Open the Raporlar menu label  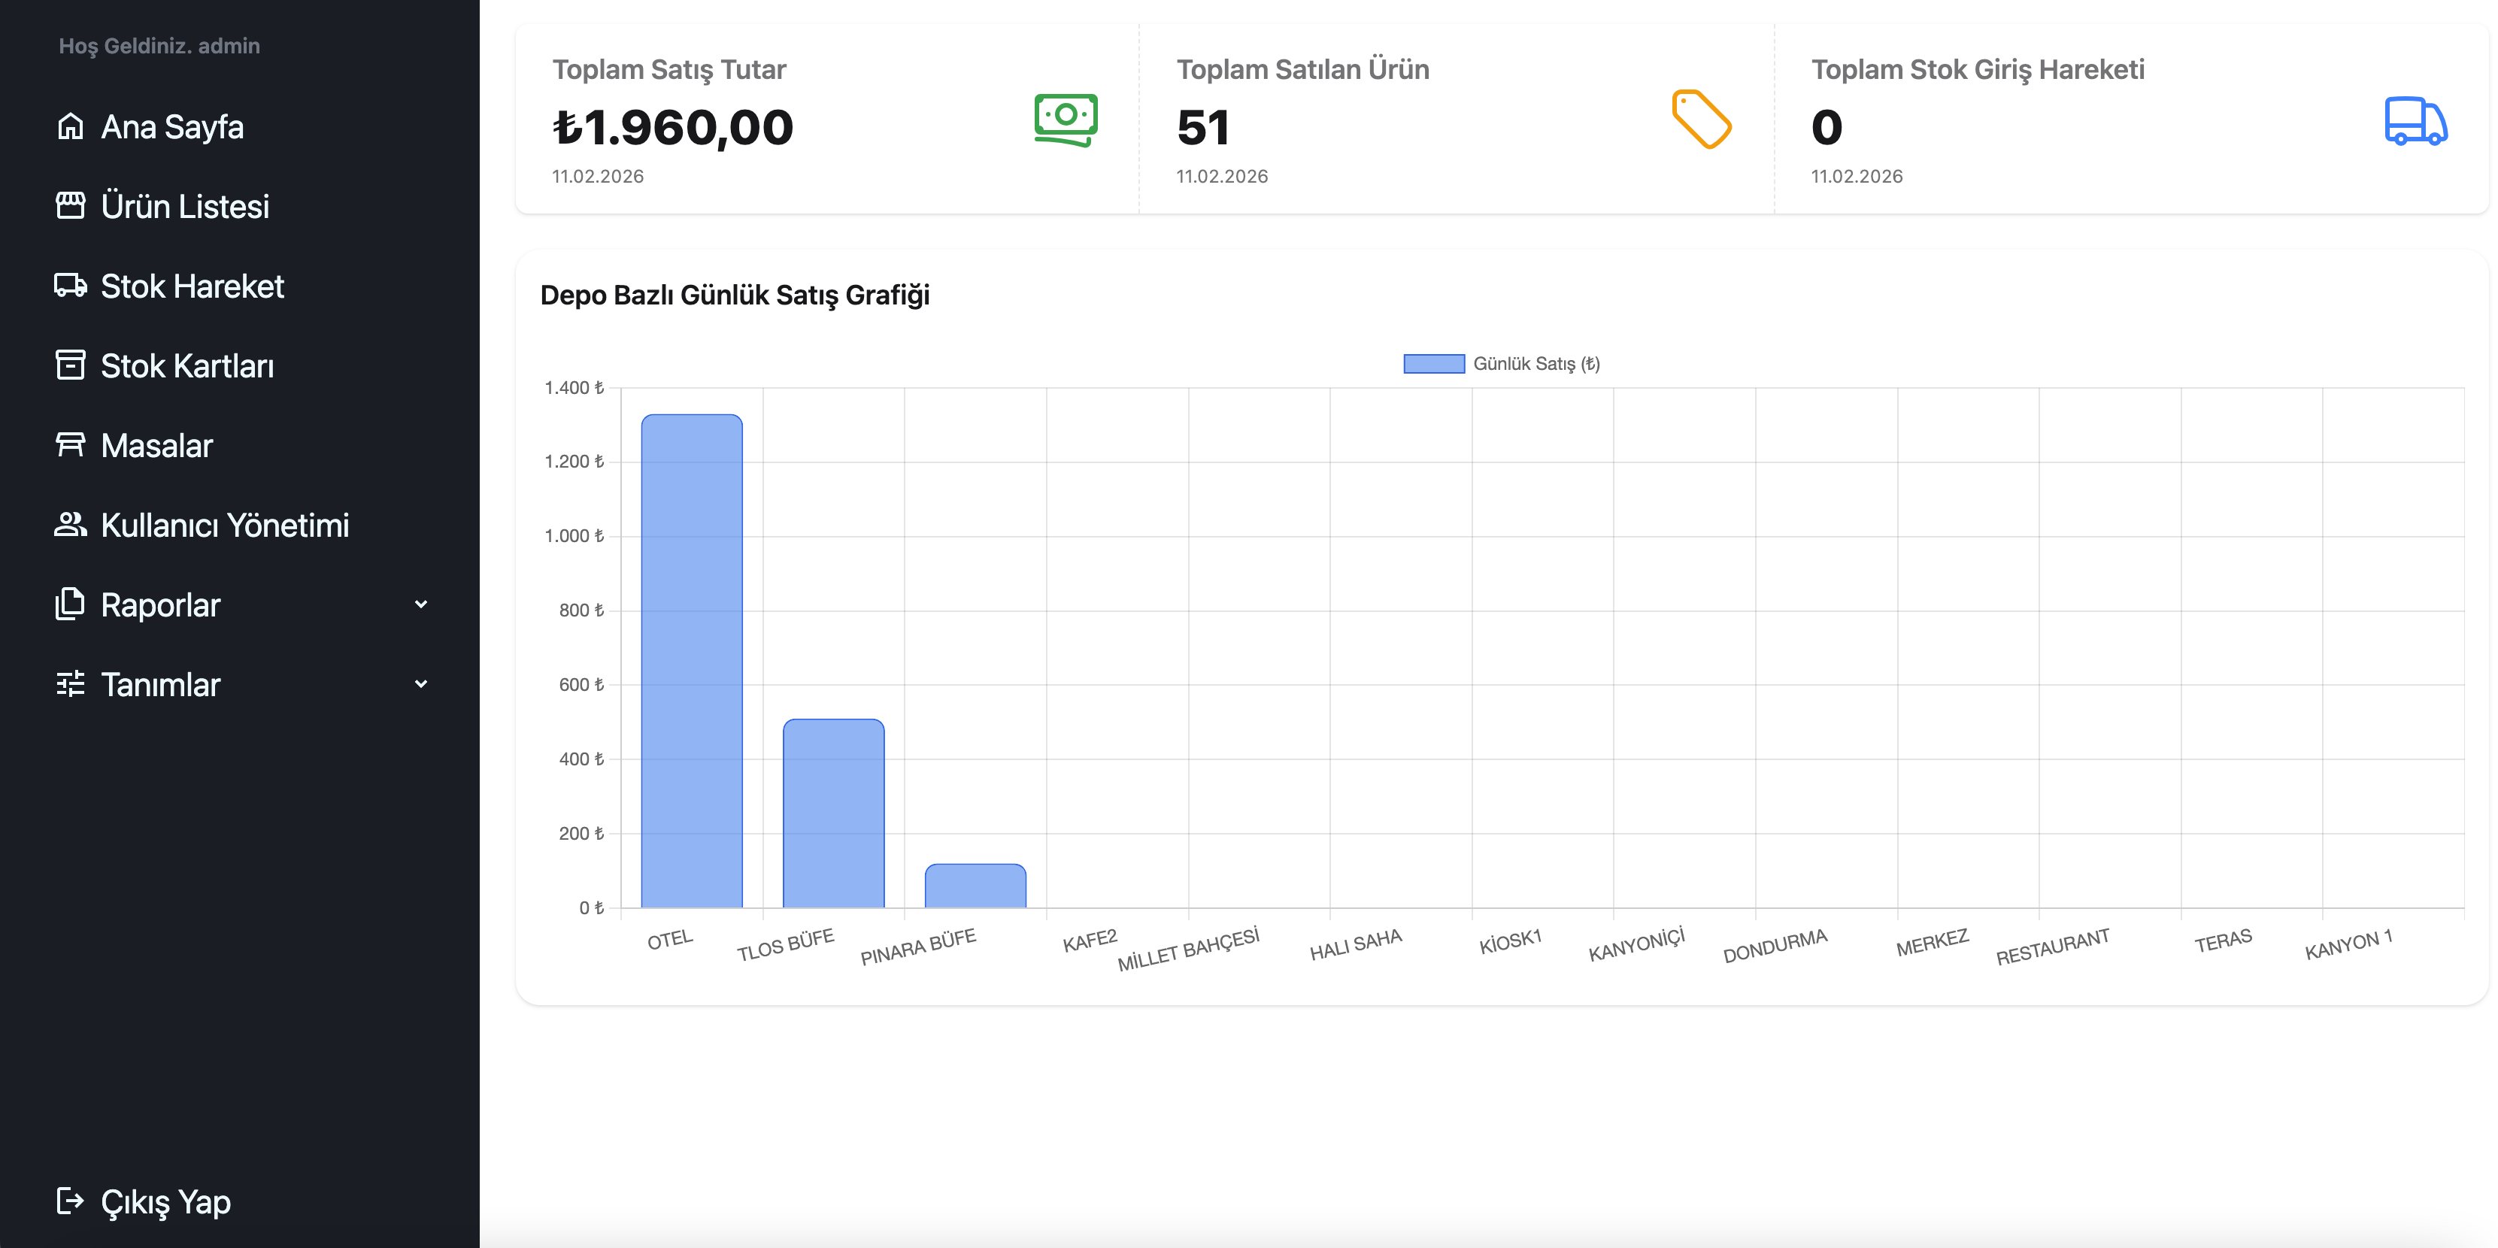coord(161,605)
